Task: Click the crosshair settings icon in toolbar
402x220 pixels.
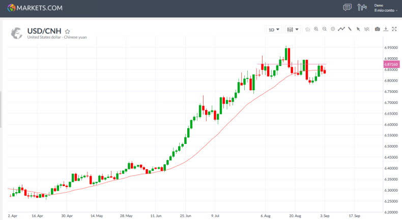Action: pyautogui.click(x=367, y=29)
